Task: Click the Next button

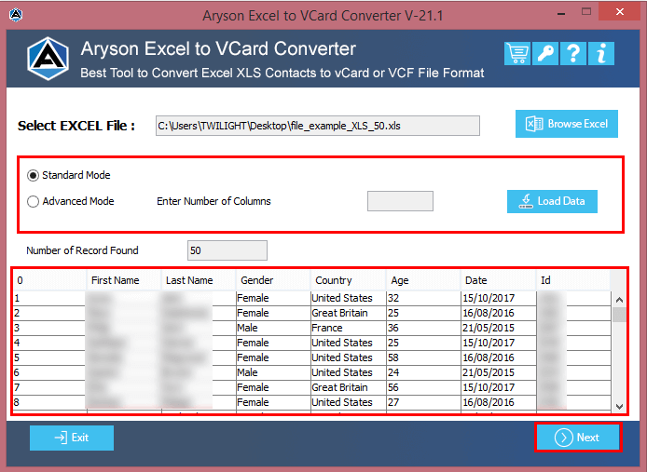Action: [x=578, y=438]
